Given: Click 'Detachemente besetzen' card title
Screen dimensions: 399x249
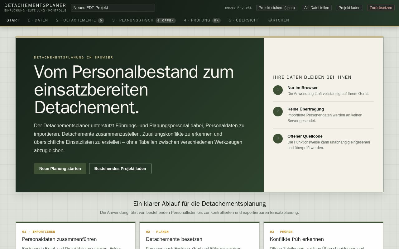Looking at the screenshot, I should point(174,239).
